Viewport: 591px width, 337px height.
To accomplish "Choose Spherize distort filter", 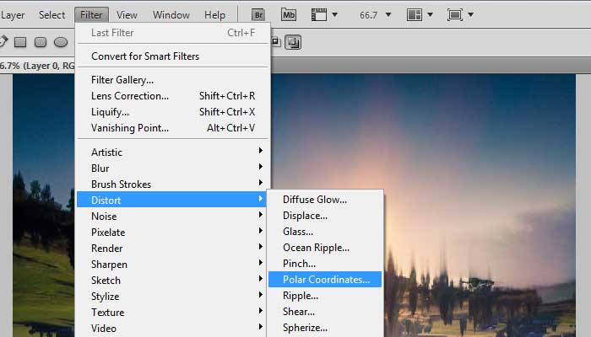I will coord(325,328).
